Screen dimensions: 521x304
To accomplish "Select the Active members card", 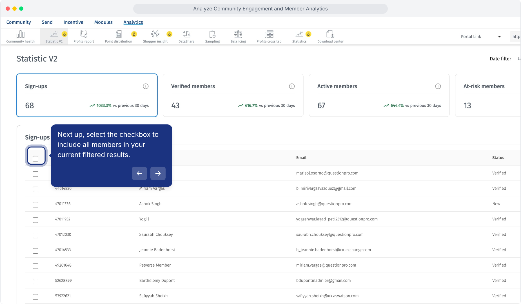I will pos(379,95).
